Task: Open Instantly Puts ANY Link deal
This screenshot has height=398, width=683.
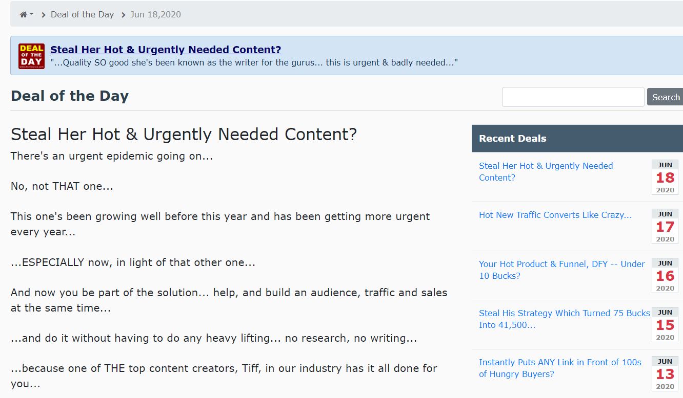Action: [x=560, y=368]
